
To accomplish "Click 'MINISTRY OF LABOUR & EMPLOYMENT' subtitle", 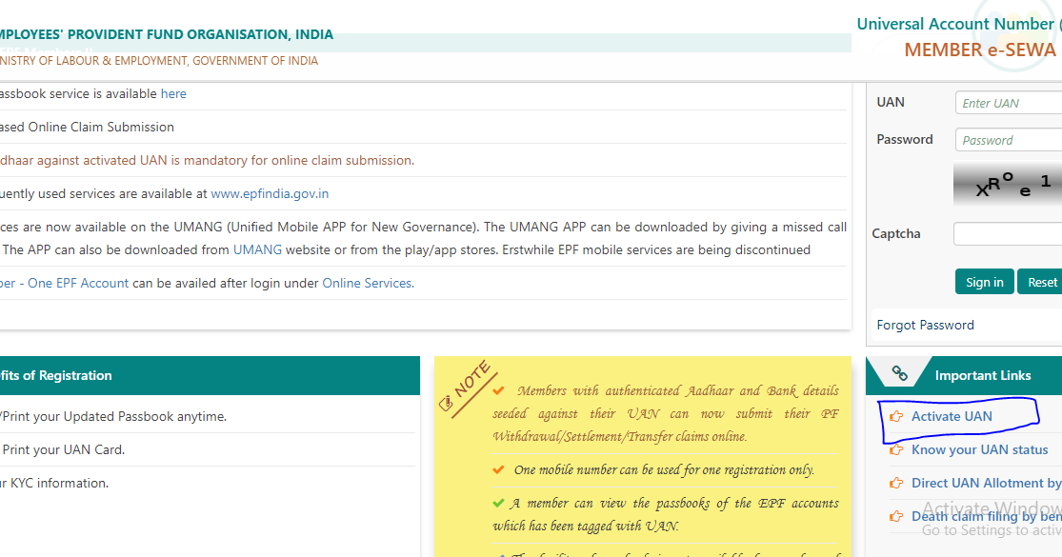I will pyautogui.click(x=158, y=61).
